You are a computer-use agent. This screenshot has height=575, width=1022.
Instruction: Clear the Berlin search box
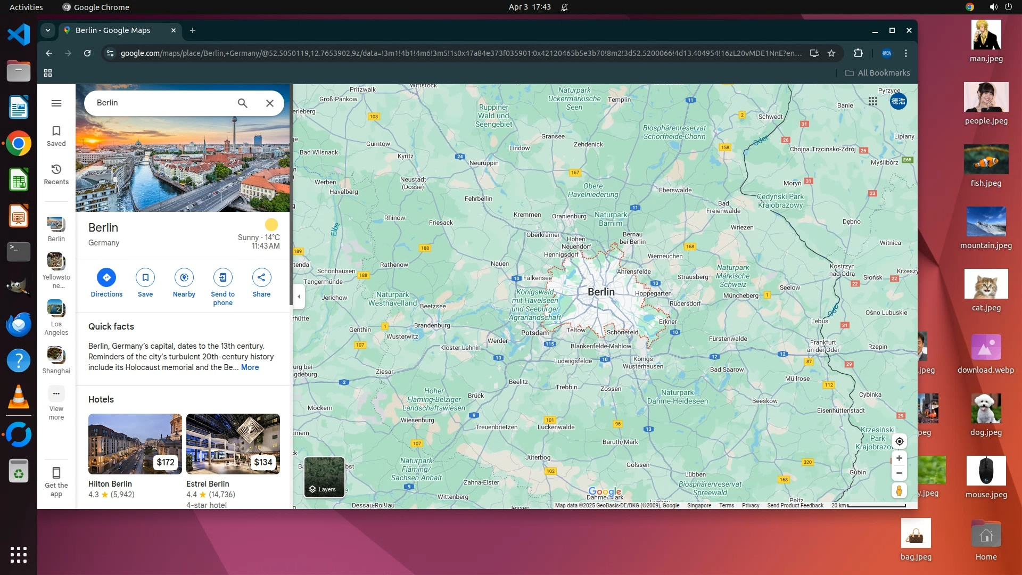pos(270,103)
